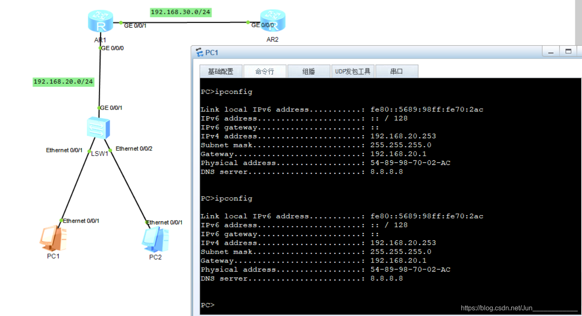This screenshot has width=582, height=316.
Task: Click the AR2 device name label
Action: coord(272,39)
